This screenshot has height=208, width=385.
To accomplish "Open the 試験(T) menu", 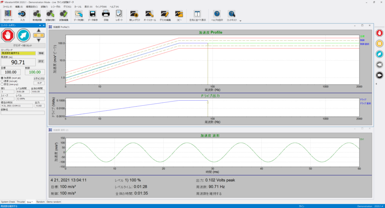I will (x=44, y=7).
